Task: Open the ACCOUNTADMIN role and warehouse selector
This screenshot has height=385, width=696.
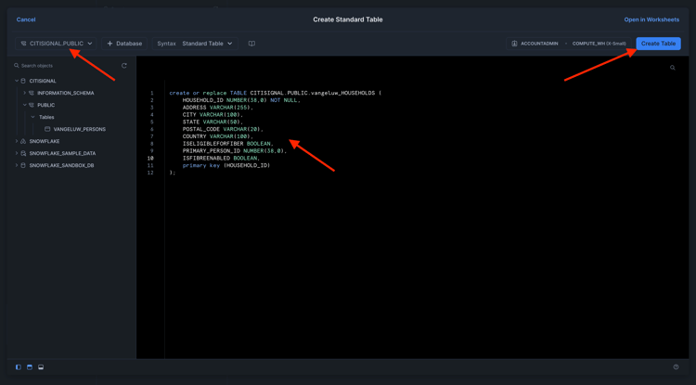Action: click(x=568, y=44)
